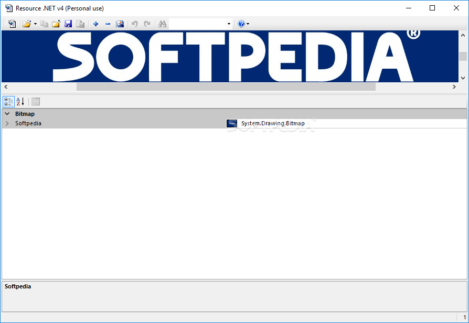Click the binoculars find icon
This screenshot has width=469, height=323.
(163, 24)
